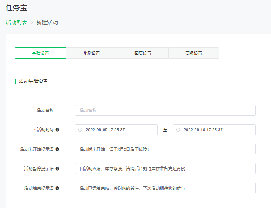This screenshot has width=271, height=208.
Task: Open the start time picker 2022-09-09 17:25:37
Action: 116,130
